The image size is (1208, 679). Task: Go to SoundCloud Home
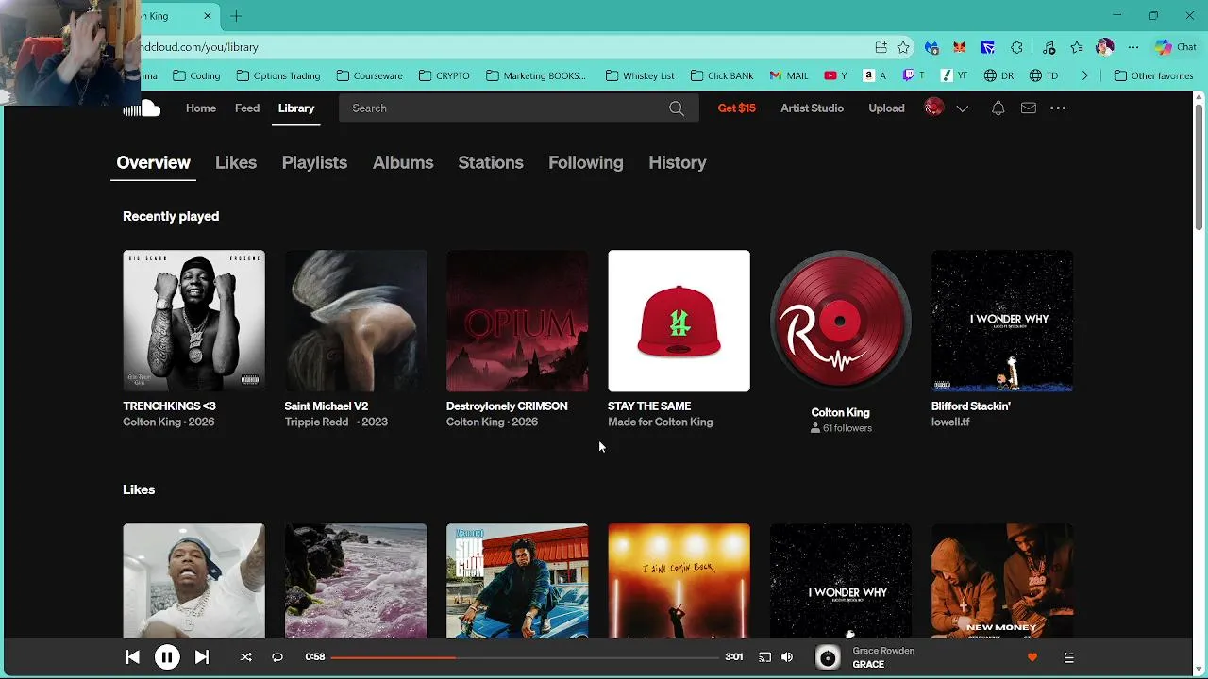[201, 108]
